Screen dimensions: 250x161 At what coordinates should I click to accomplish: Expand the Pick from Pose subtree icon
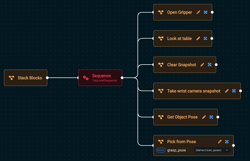point(227,142)
